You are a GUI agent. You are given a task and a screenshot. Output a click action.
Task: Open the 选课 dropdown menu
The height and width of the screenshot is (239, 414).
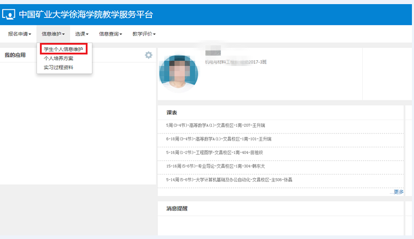(x=82, y=34)
